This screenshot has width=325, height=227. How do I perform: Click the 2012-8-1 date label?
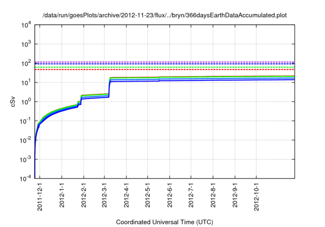213,195
